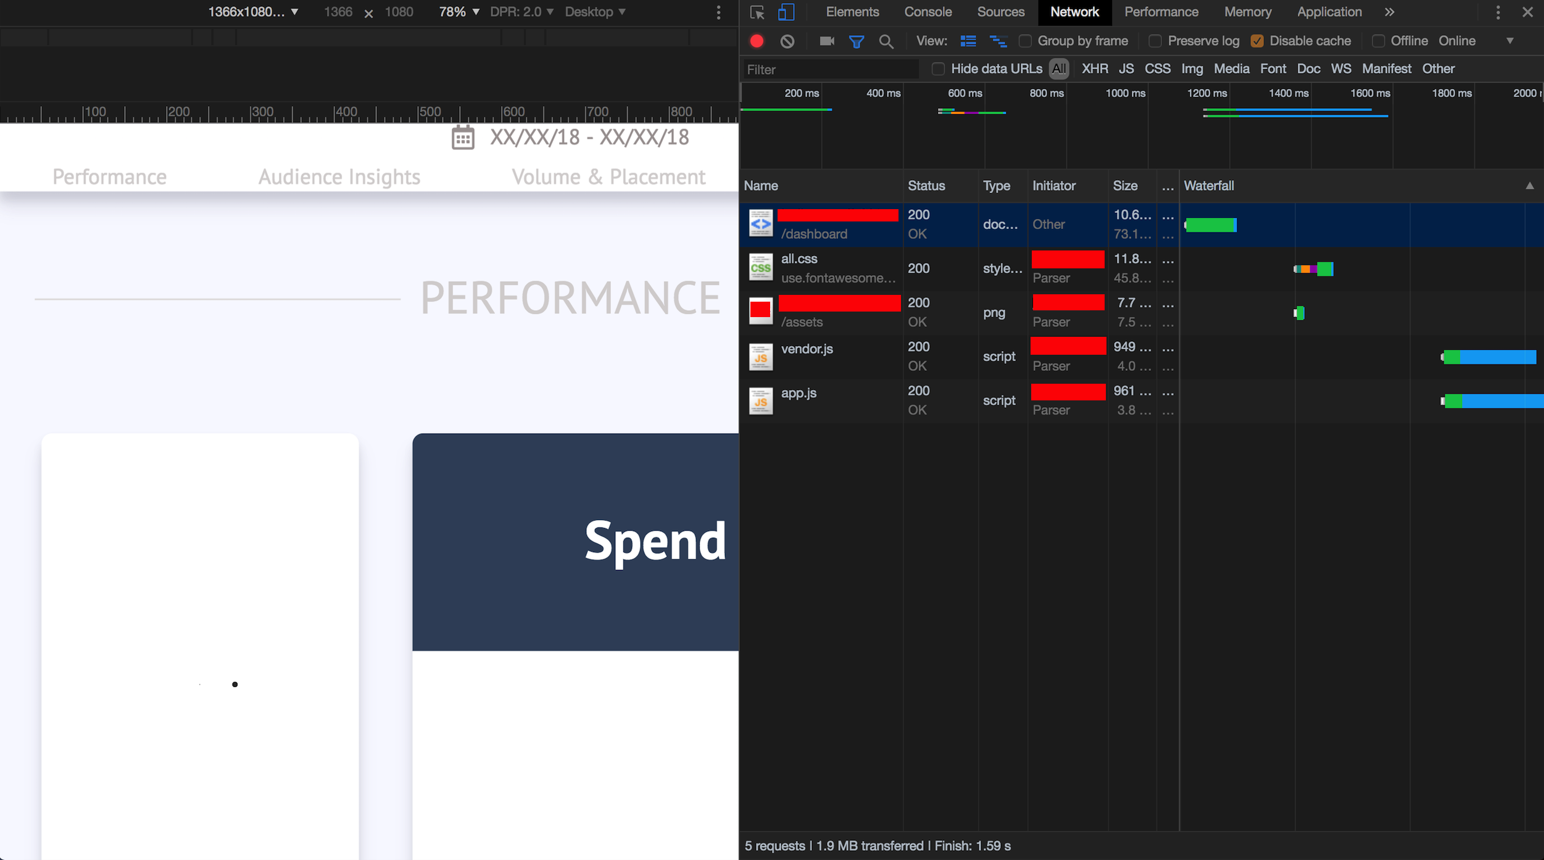Click the red record network log button
The image size is (1544, 860).
tap(757, 41)
